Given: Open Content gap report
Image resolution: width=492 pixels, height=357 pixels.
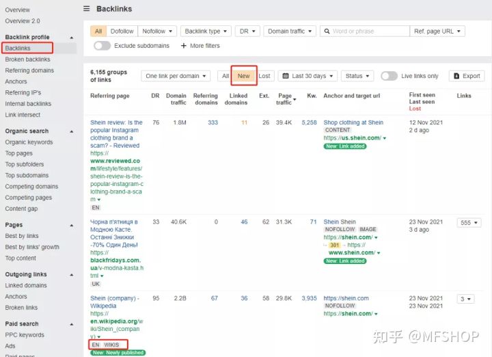Looking at the screenshot, I should click(21, 209).
